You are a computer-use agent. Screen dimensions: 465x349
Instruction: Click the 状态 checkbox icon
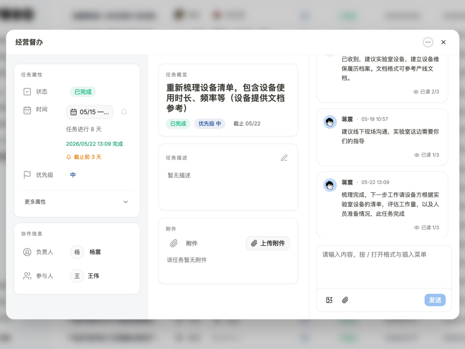pos(27,92)
